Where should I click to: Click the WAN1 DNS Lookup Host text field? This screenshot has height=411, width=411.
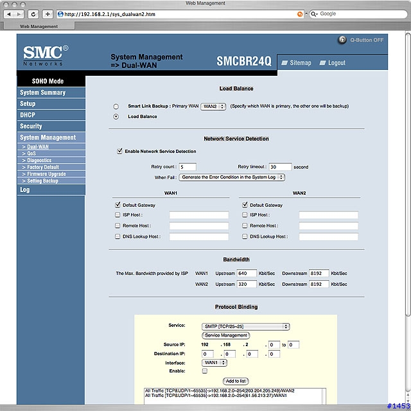199,237
